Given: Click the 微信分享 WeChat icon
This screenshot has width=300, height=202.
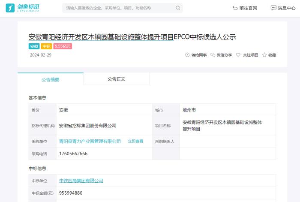Looking at the screenshot, I should pyautogui.click(x=213, y=55).
